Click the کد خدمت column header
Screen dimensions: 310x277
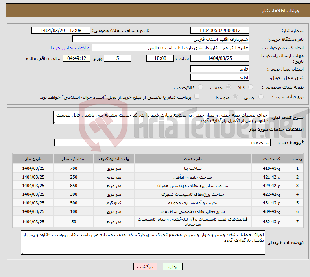272,159
